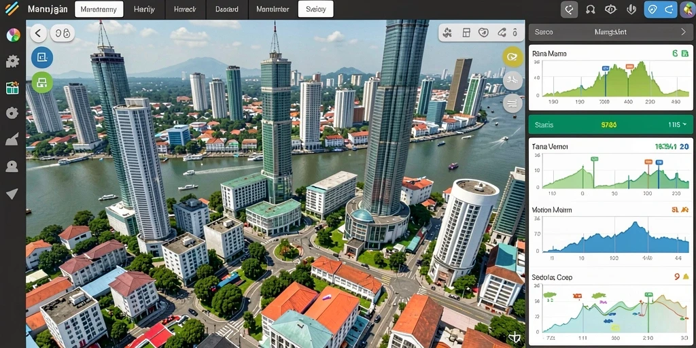The height and width of the screenshot is (348, 696).
Task: Switch to the Sveioy tab
Action: point(315,9)
